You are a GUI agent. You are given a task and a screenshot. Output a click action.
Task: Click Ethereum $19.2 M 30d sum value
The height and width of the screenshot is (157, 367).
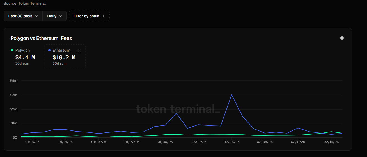point(64,58)
